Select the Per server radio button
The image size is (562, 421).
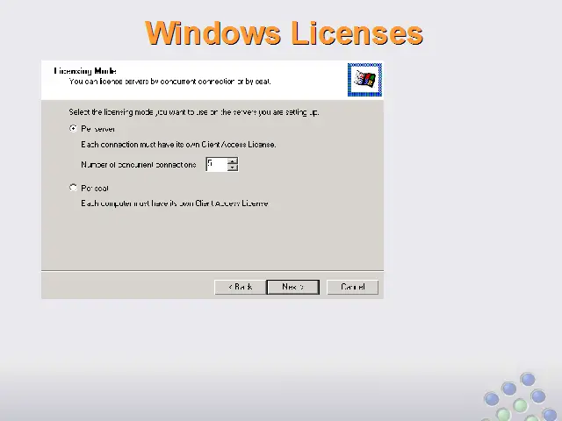[x=74, y=129]
